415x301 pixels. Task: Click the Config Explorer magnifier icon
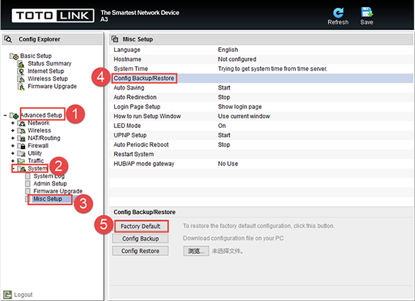tap(8, 39)
